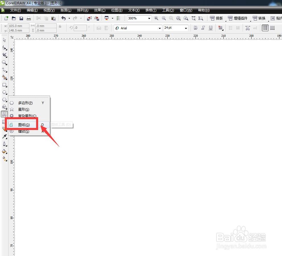This screenshot has width=282, height=256.
Task: Zoom to all objects
Action: click(x=178, y=18)
